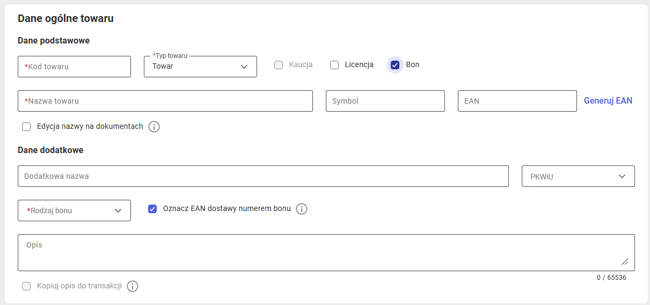
Task: Disable Oznacz EAN dostawy numerem bonu
Action: 152,209
